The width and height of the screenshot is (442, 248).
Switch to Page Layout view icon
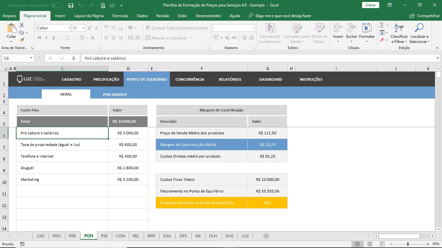click(370, 244)
